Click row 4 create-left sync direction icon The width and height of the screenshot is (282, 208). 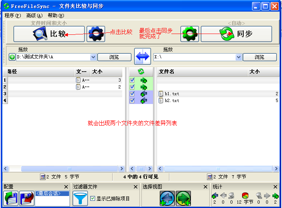pos(144,101)
